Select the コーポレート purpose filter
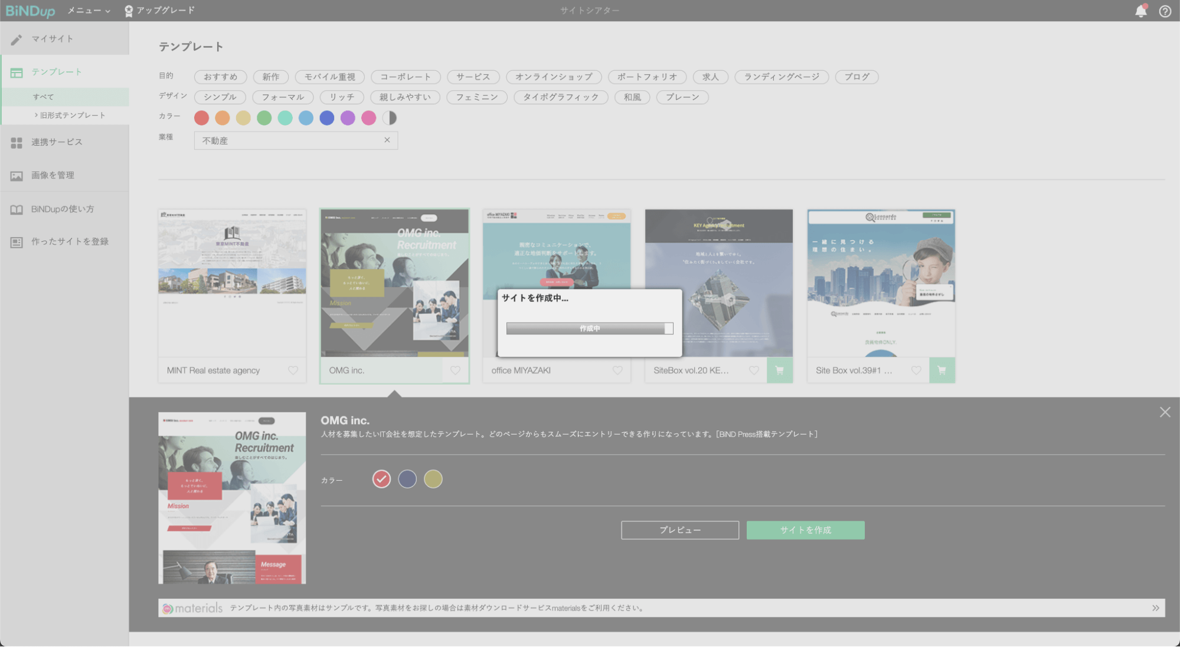This screenshot has width=1180, height=647. (405, 77)
